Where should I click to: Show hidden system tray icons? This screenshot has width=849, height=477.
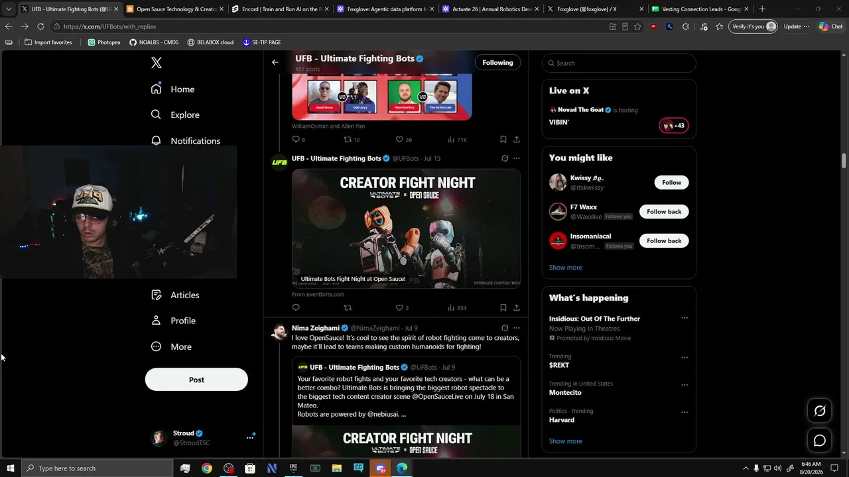[746, 468]
